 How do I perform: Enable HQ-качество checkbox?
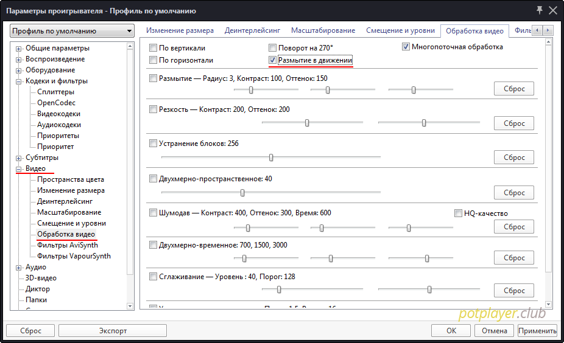point(459,213)
